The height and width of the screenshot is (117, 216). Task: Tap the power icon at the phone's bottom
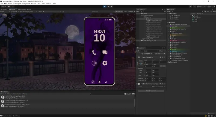coord(93,82)
